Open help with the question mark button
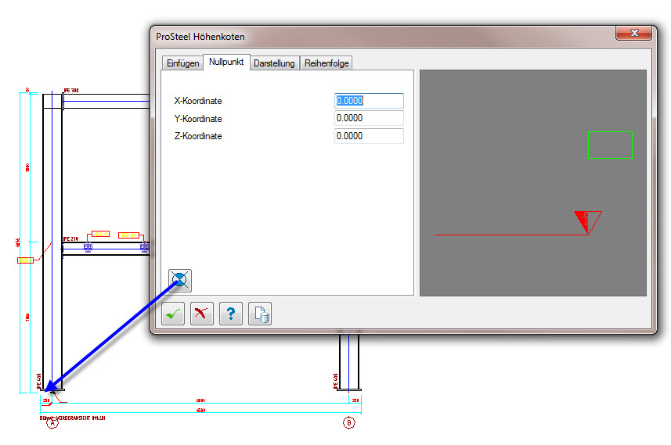This screenshot has height=445, width=671. [x=231, y=314]
